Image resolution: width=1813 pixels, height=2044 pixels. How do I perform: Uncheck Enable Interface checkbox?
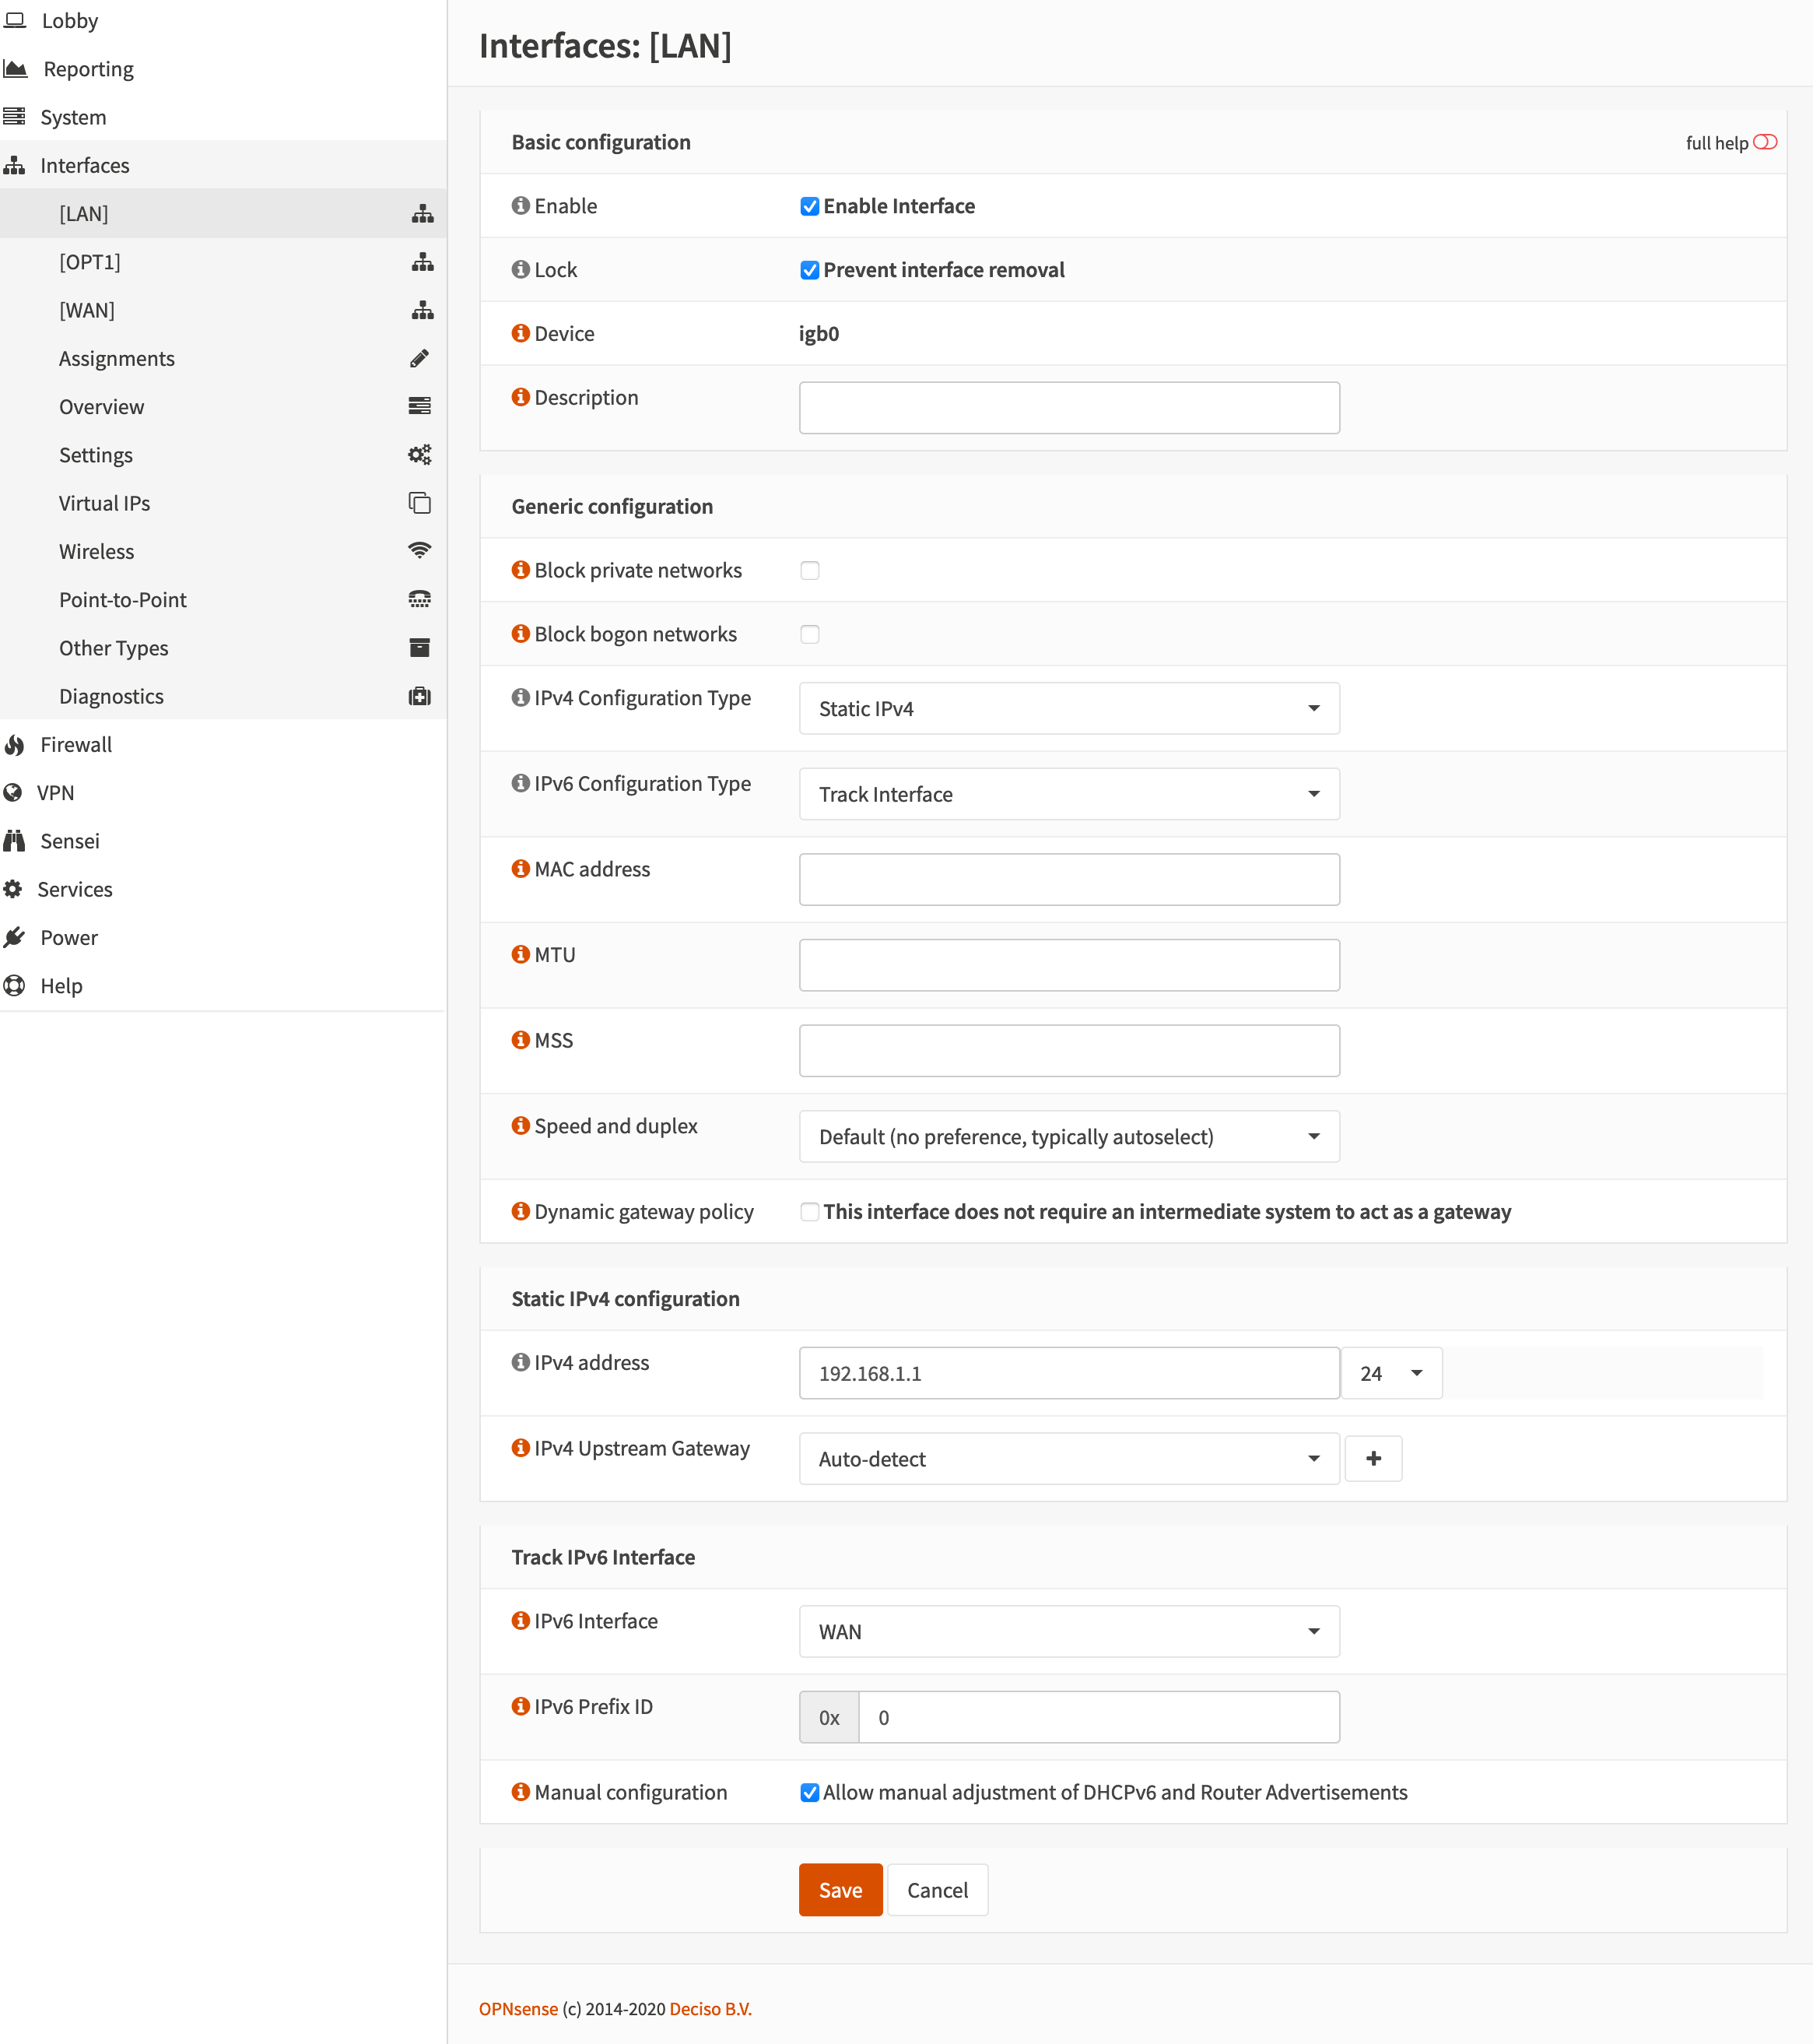[809, 207]
